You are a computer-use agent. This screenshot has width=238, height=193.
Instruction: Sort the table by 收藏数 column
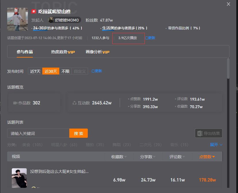click(119, 156)
